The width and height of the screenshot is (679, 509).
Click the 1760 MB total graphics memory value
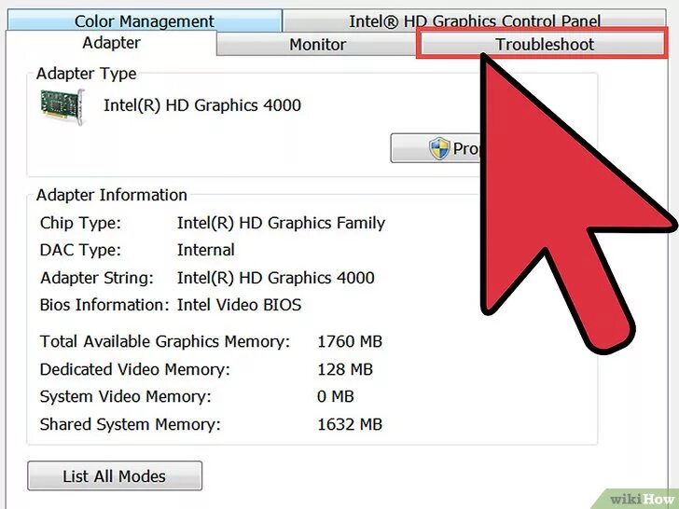pos(350,341)
